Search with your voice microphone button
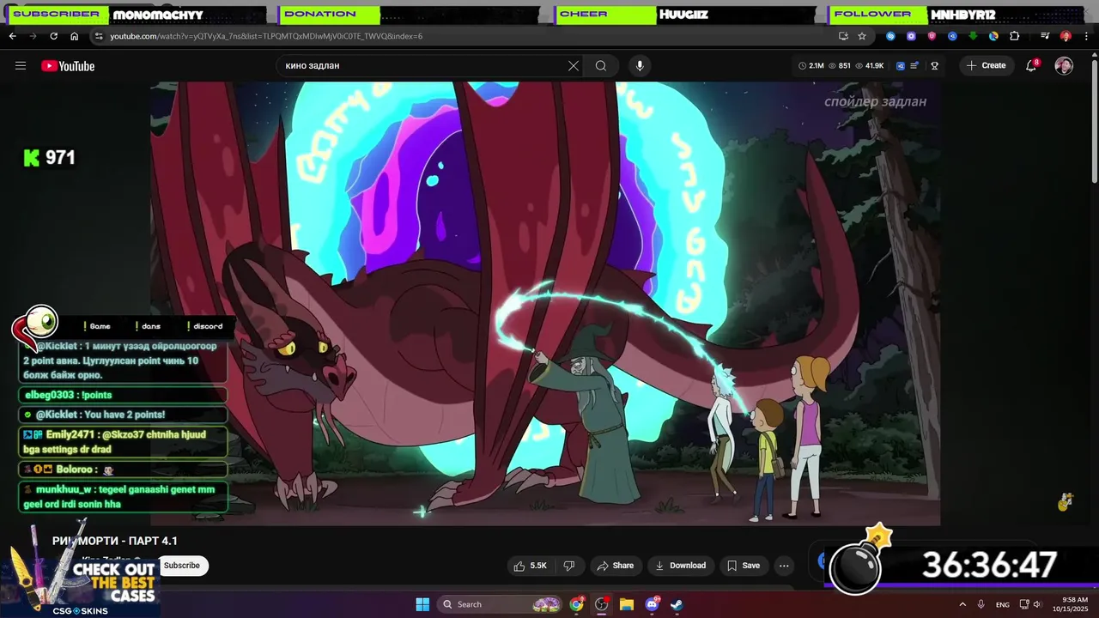This screenshot has height=618, width=1099. [x=639, y=65]
